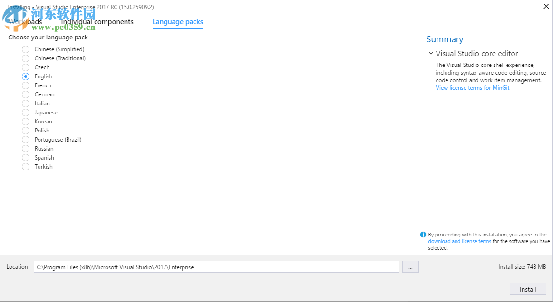Pick the Spanish language pack

point(26,158)
